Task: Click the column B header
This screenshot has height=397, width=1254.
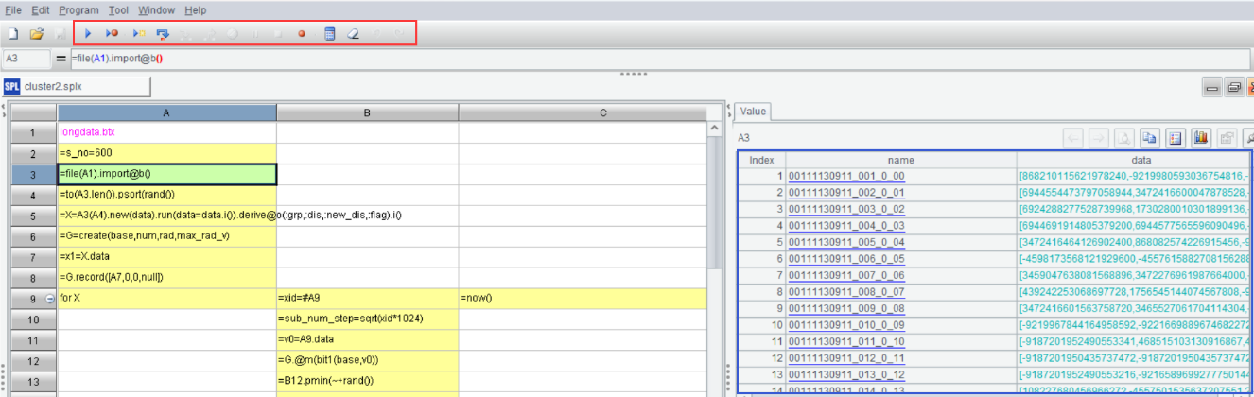Action: pyautogui.click(x=368, y=113)
